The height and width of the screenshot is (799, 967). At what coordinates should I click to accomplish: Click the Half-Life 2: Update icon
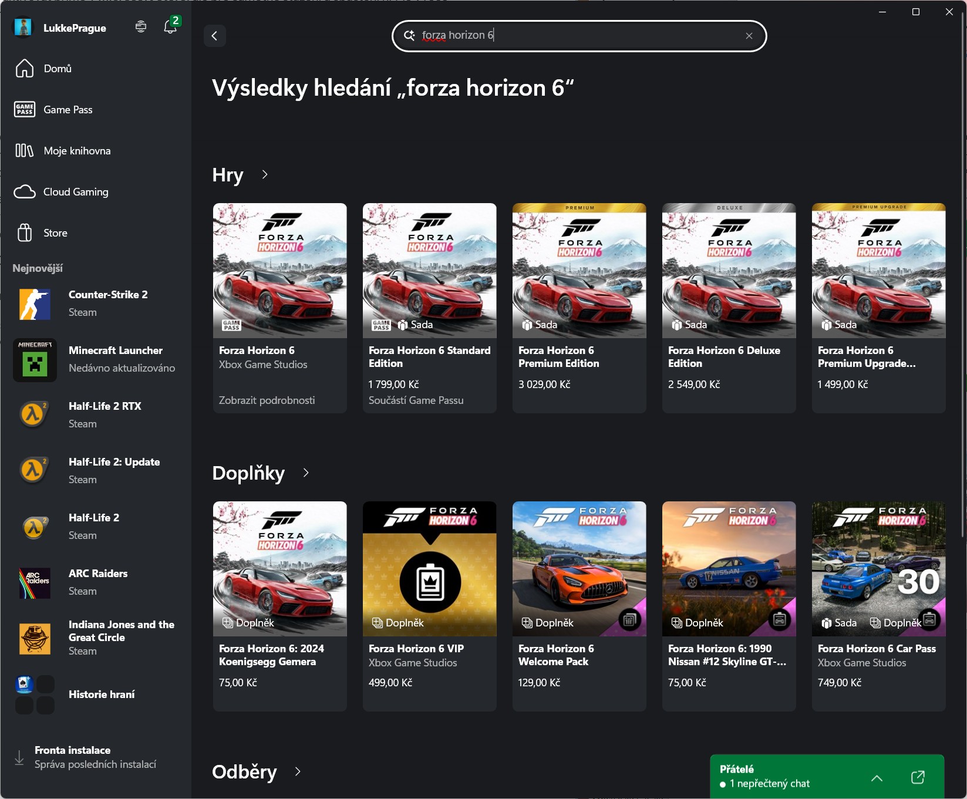click(33, 471)
